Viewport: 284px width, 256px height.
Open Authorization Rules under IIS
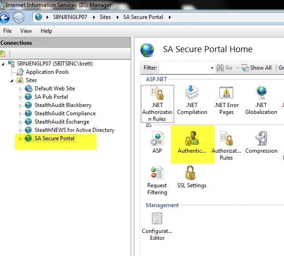(226, 146)
